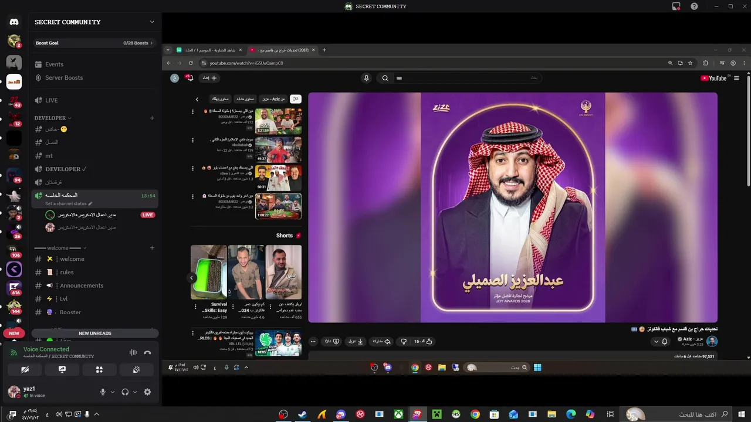The image size is (751, 422).
Task: Click YouTube voice search microphone
Action: click(366, 78)
